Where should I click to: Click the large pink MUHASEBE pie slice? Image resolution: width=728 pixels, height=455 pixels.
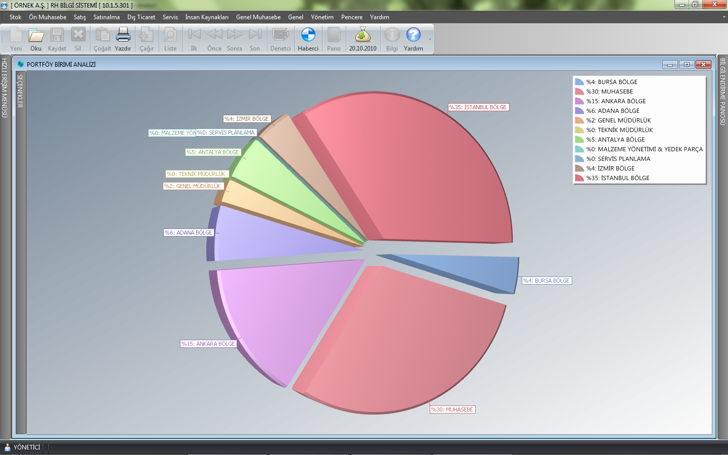[399, 339]
